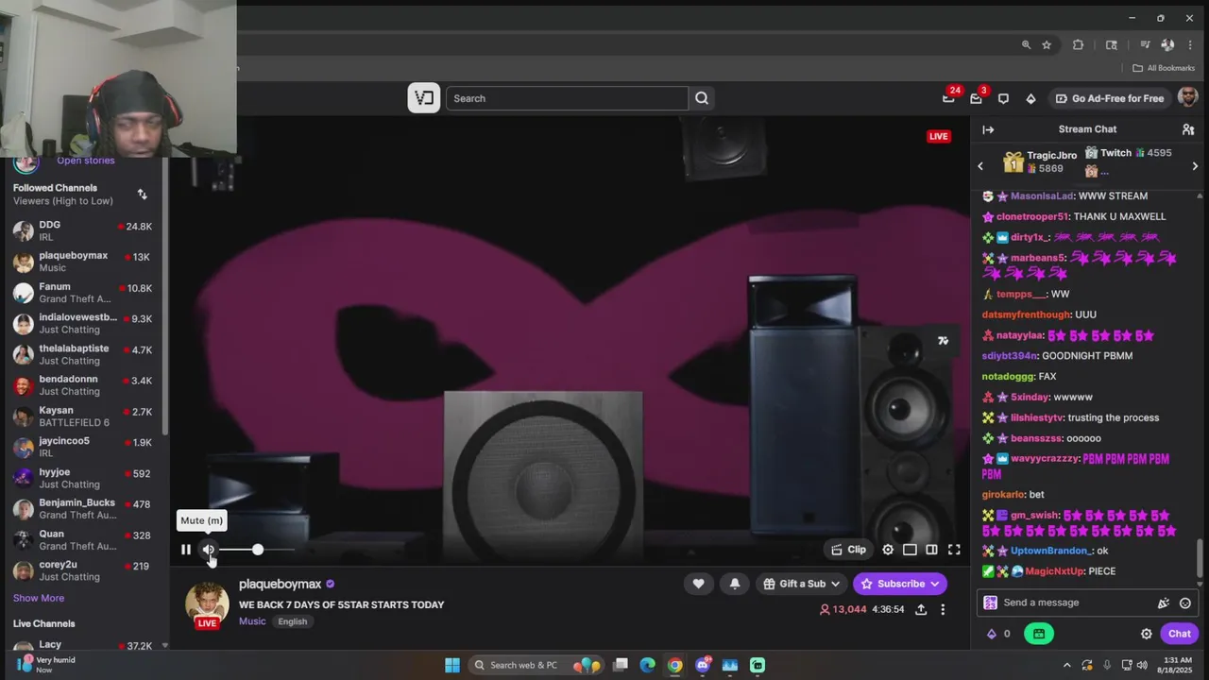This screenshot has width=1209, height=680.
Task: Show hidden system tray icons chevron
Action: (1067, 665)
